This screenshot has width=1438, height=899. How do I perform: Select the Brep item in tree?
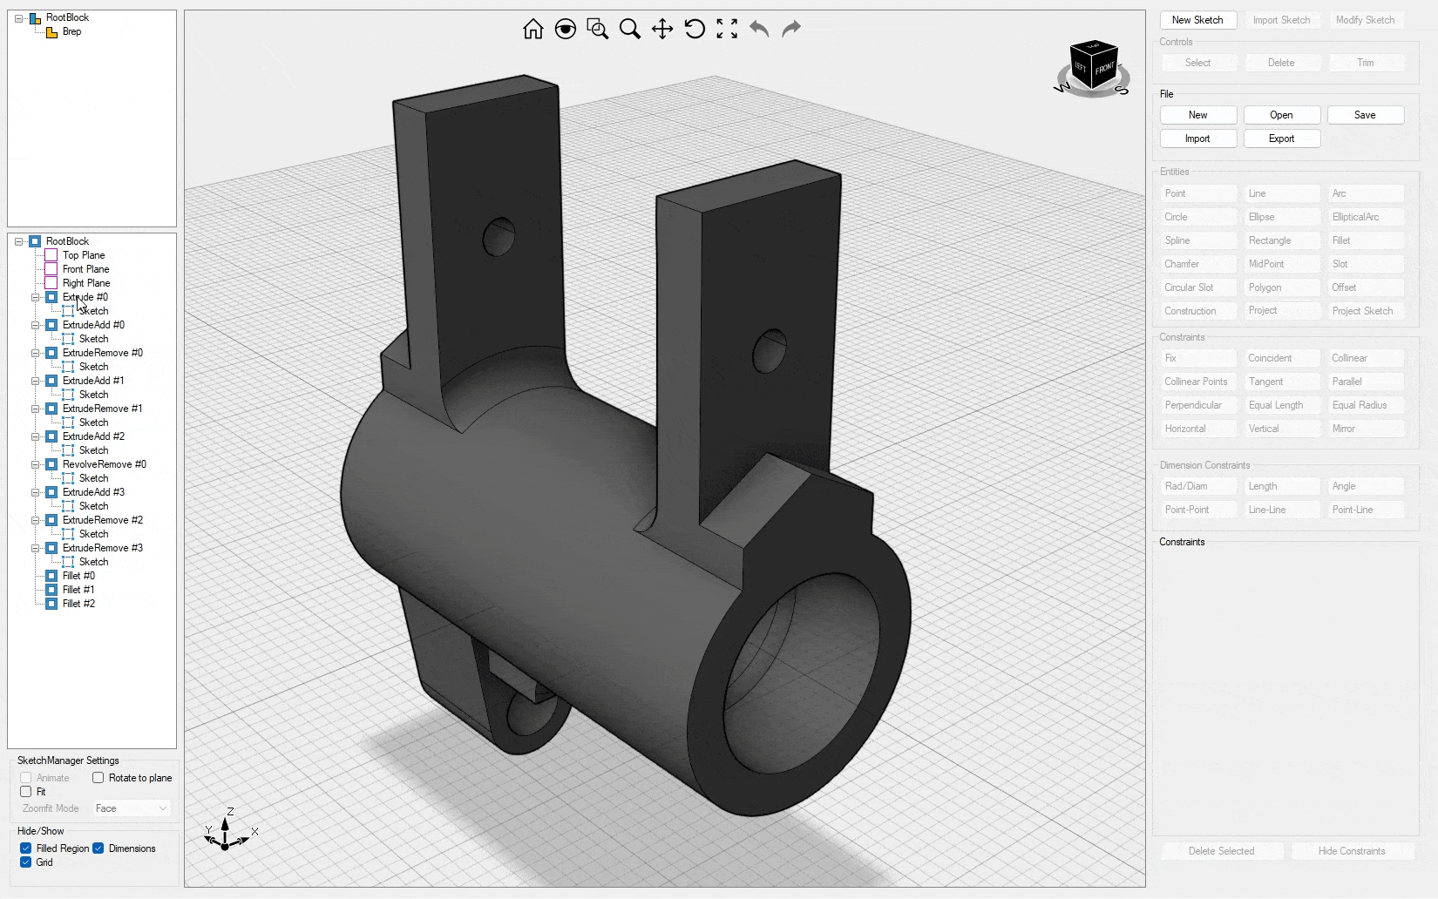71,31
